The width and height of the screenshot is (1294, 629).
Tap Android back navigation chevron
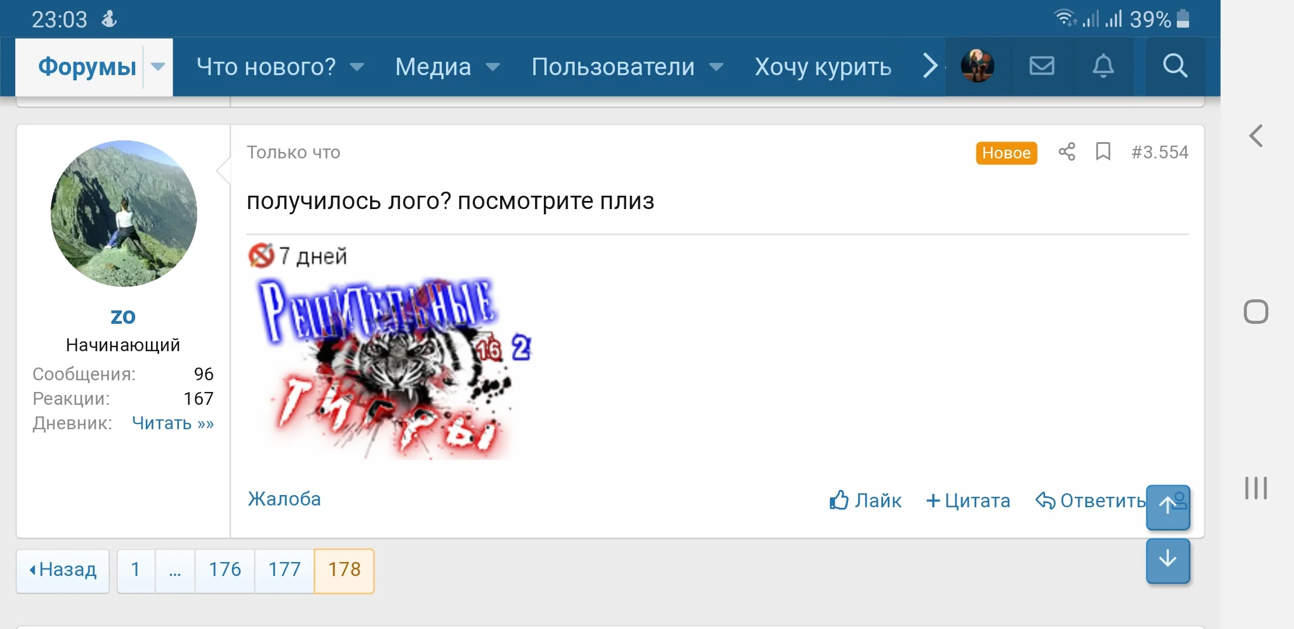pyautogui.click(x=1256, y=136)
